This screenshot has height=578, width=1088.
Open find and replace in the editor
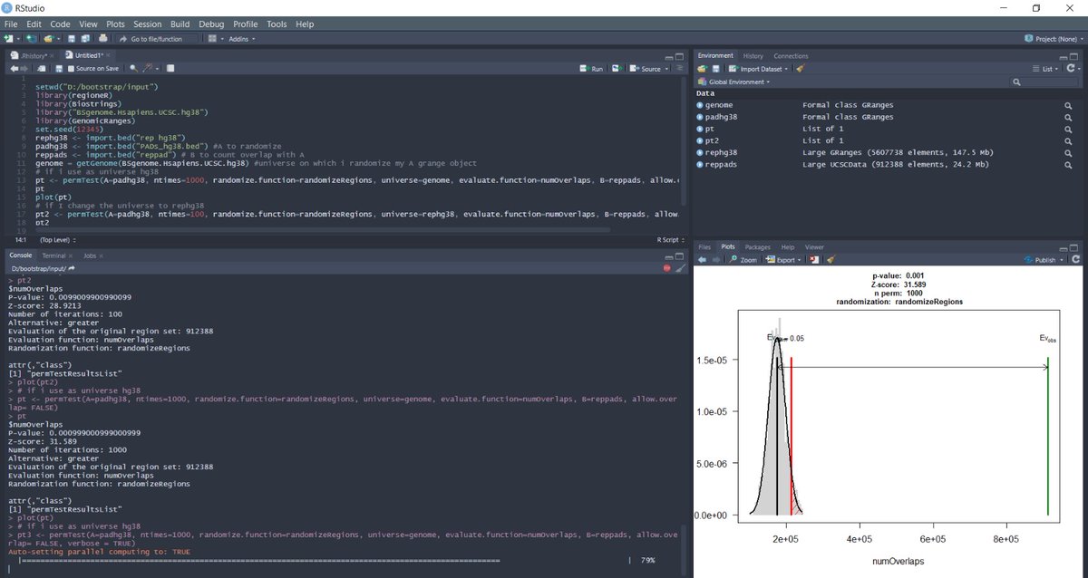click(x=132, y=69)
